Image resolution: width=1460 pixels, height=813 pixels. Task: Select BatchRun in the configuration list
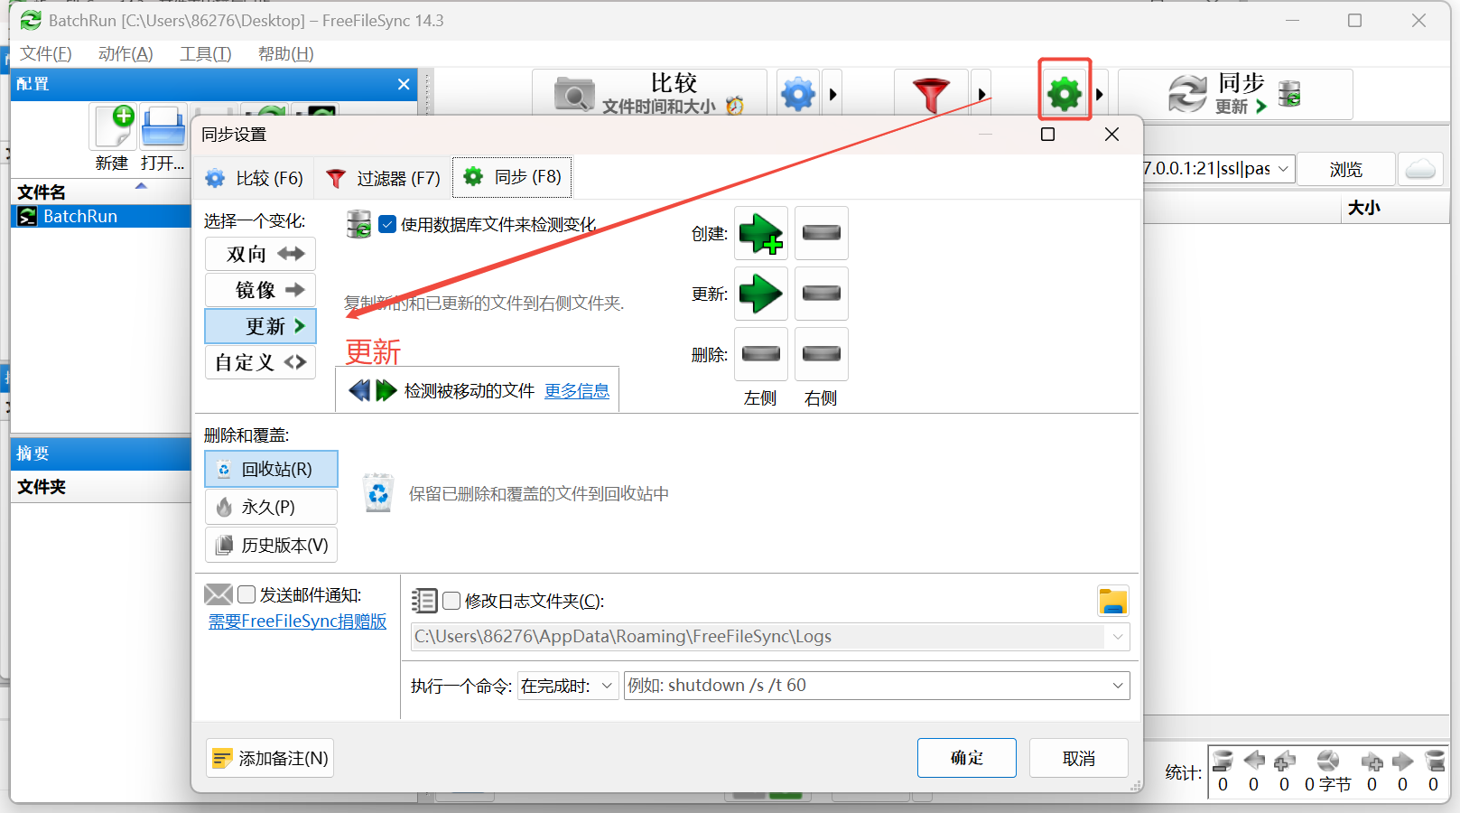[x=101, y=216]
